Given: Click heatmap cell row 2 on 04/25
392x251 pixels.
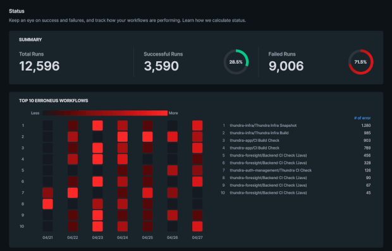Looking at the screenshot, I should pos(147,137).
